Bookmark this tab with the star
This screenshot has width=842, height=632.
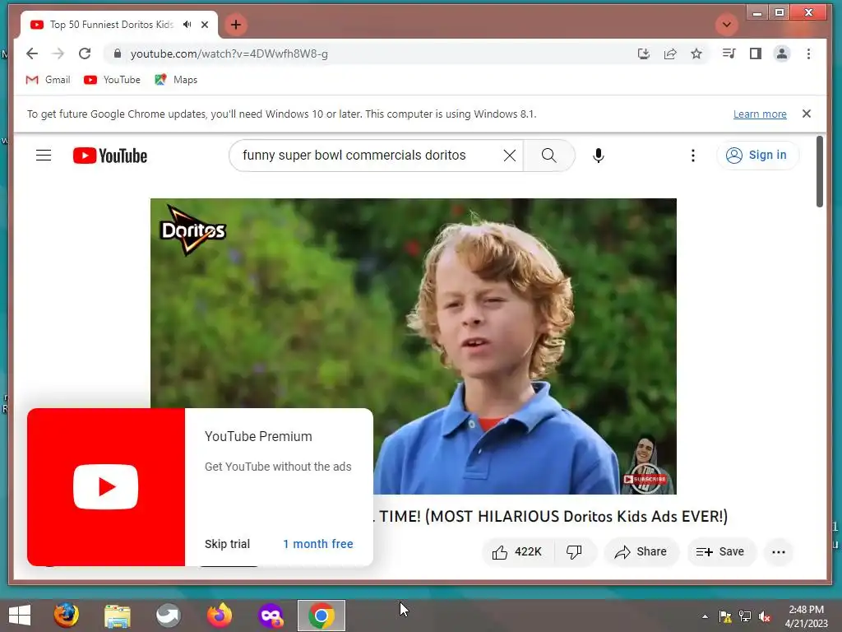coord(696,53)
